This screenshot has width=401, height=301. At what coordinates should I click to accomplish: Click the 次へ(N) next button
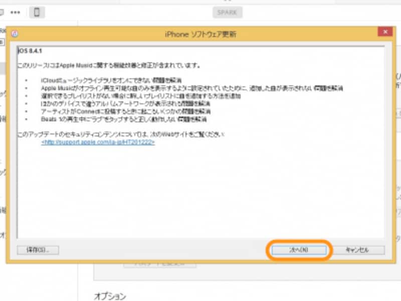pos(299,249)
